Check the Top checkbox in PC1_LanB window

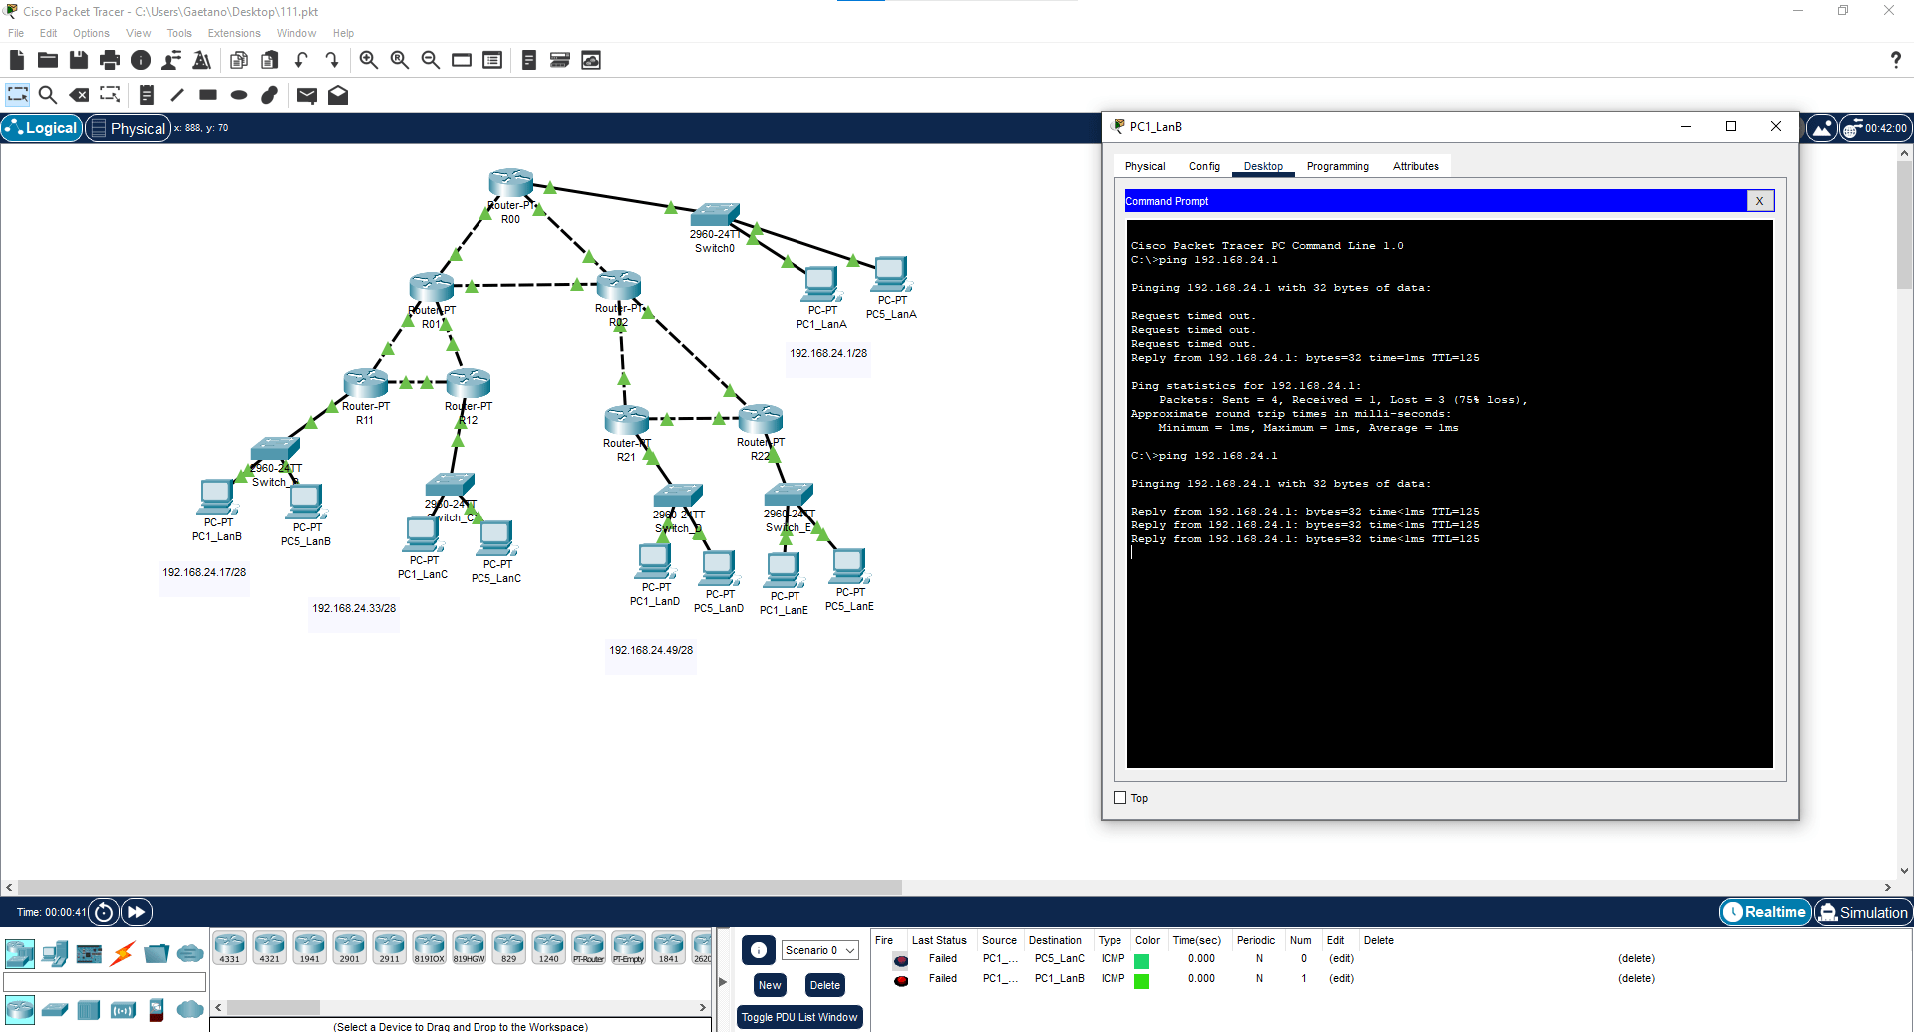[x=1119, y=797]
